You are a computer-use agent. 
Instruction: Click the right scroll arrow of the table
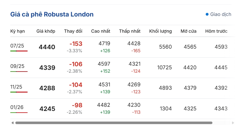[233, 123]
